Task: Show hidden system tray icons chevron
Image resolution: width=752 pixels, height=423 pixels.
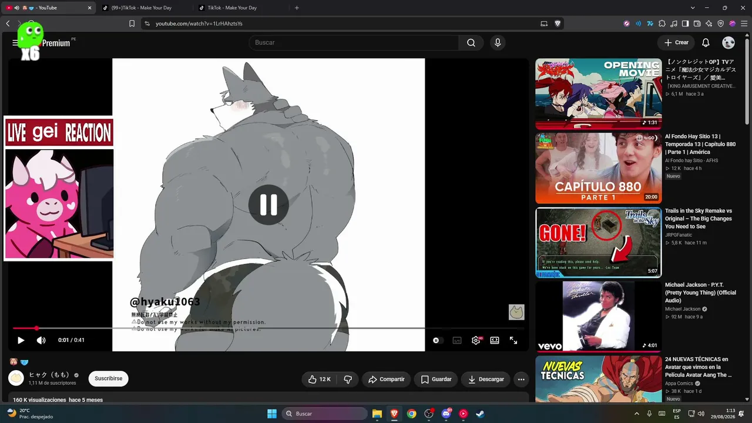Action: [x=636, y=414]
